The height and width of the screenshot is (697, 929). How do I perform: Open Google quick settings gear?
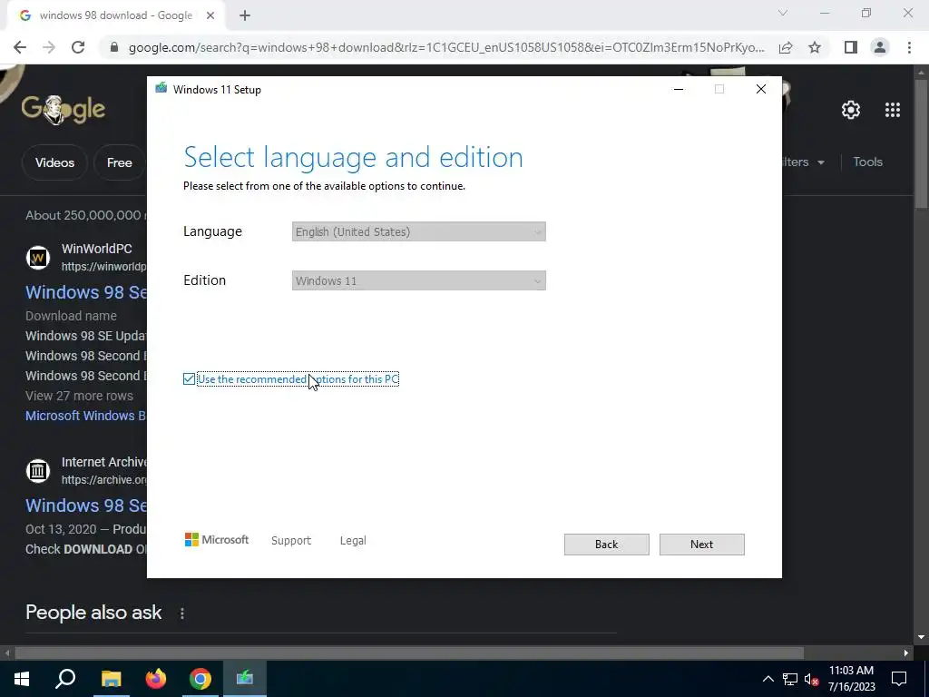[x=851, y=110]
